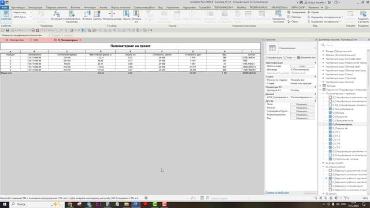
Task: Click the Свойства ribbon button icon
Action: pos(6,14)
